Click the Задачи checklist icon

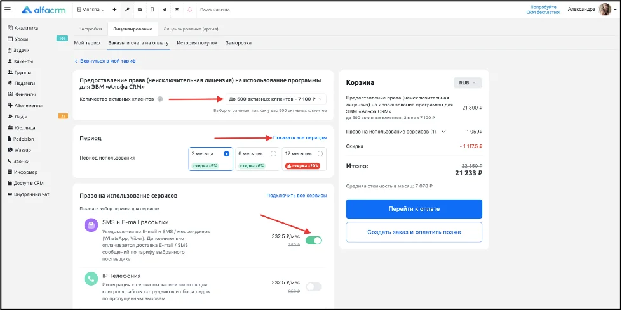pos(10,50)
